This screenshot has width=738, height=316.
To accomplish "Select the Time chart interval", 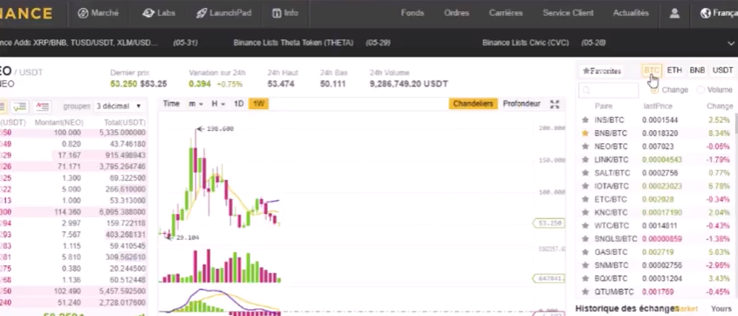I will 171,104.
